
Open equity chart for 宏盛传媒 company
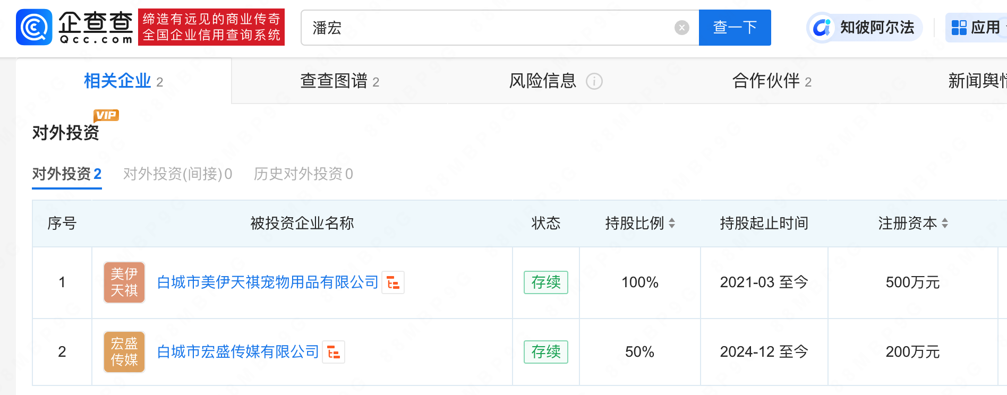[334, 352]
